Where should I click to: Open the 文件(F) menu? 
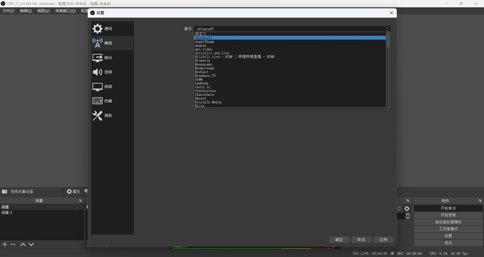[x=8, y=10]
